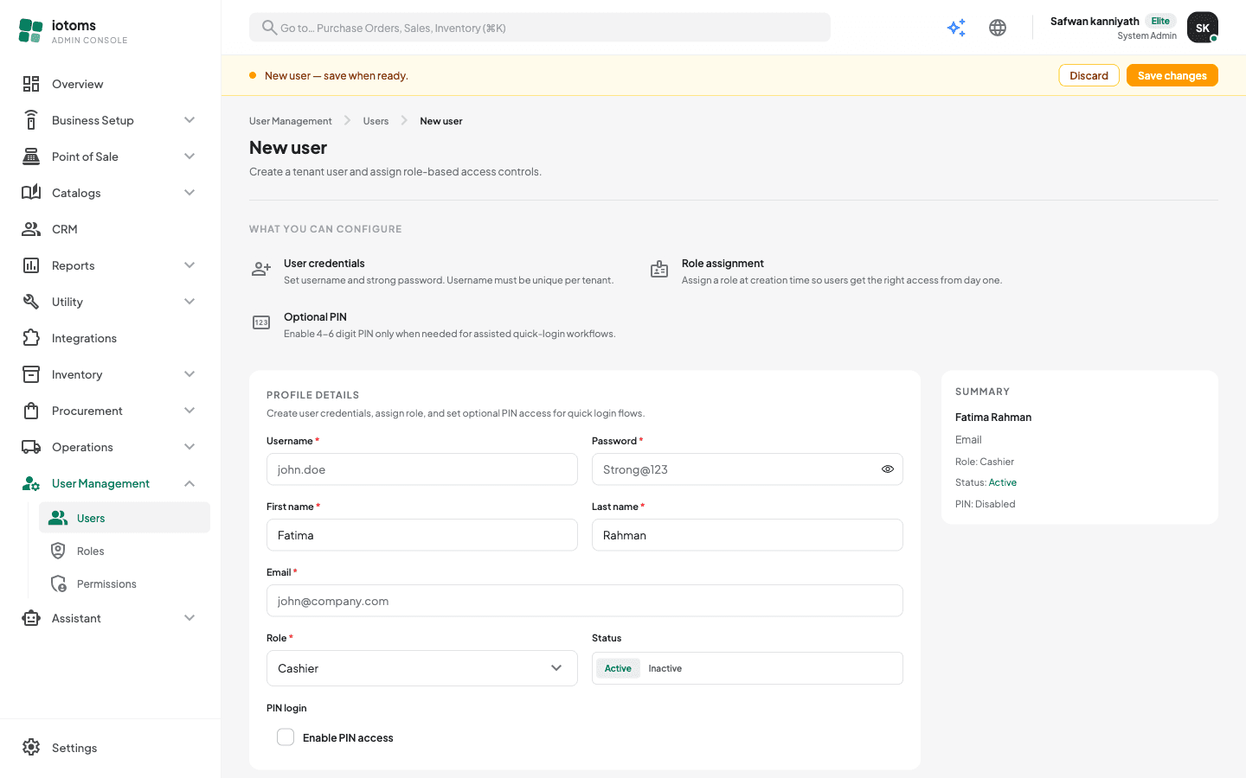Expand the Utility menu chevron

tap(189, 302)
